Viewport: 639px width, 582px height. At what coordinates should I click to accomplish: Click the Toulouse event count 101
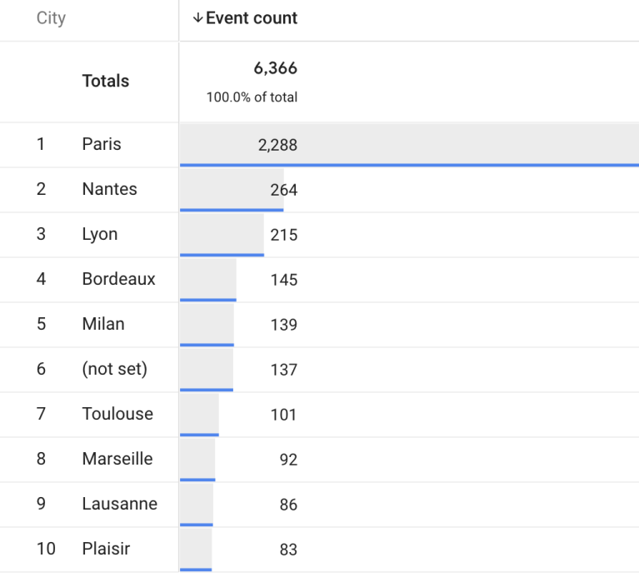coord(283,415)
